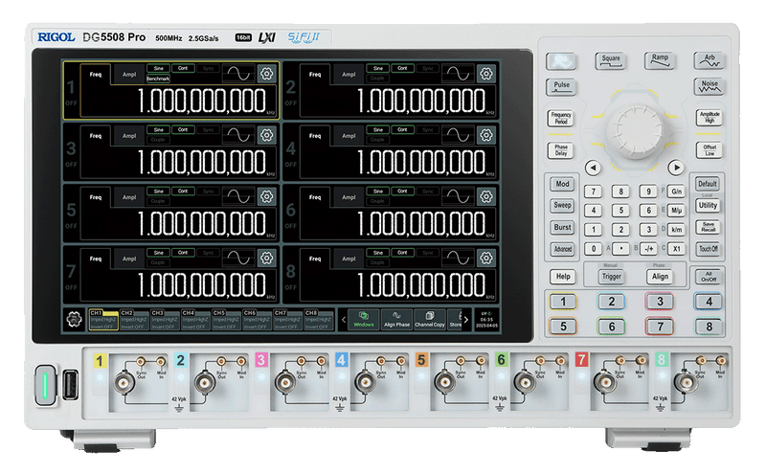This screenshot has width=766, height=474.
Task: Open channel 8 Sine waveform selector
Action: [x=377, y=253]
